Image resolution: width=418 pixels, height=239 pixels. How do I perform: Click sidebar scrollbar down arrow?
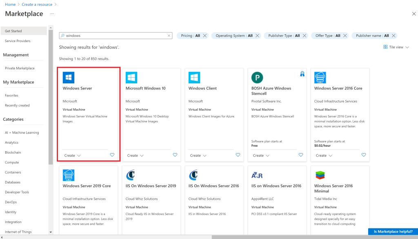(51, 232)
